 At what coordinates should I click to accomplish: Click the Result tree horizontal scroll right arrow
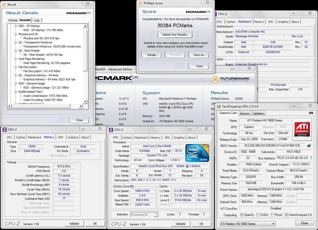point(80,106)
